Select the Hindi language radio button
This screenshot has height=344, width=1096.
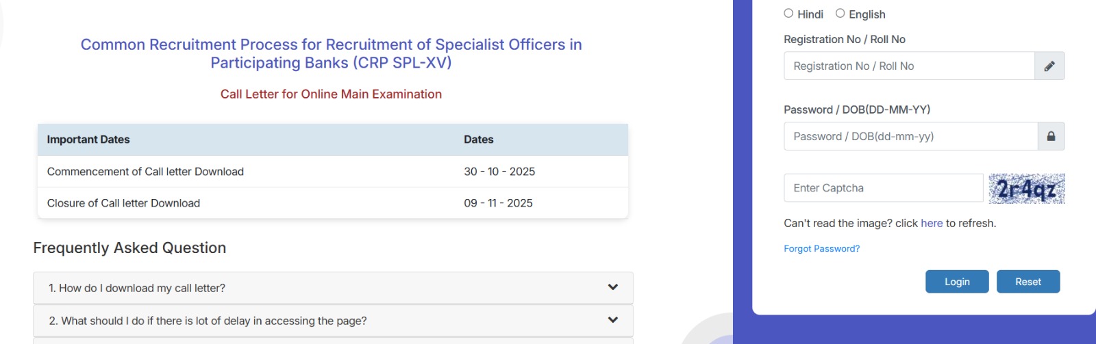788,14
